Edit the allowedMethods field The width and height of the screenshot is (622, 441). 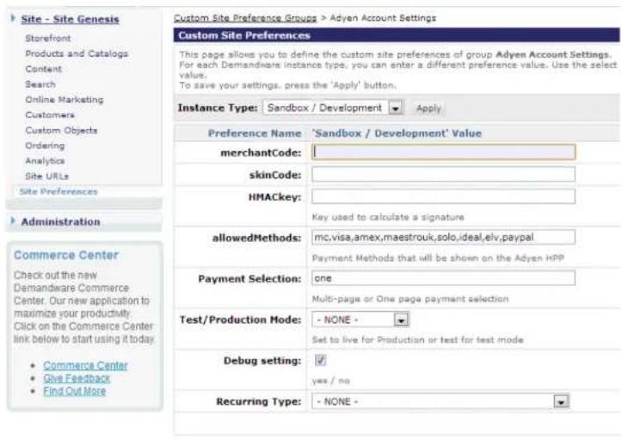tap(443, 237)
